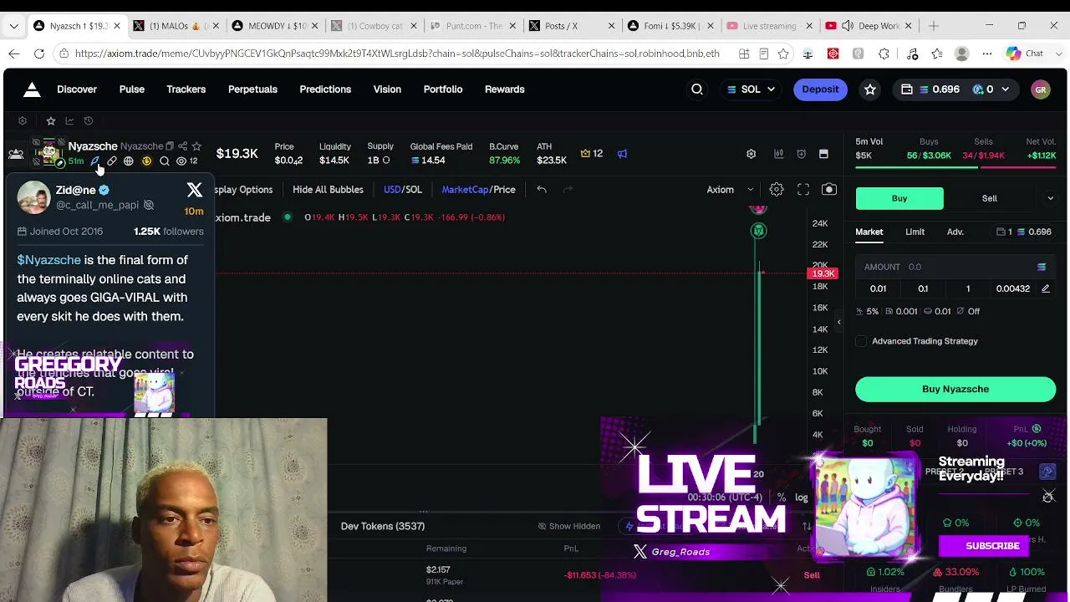Open browser extensions puzzle icon
Viewport: 1070px width, 602px height.
pos(884,54)
